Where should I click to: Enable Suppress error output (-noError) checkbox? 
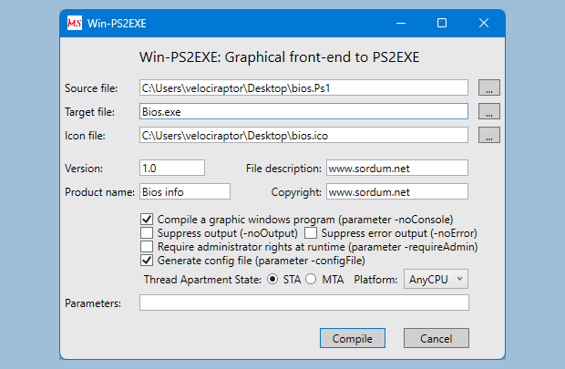[x=311, y=232]
